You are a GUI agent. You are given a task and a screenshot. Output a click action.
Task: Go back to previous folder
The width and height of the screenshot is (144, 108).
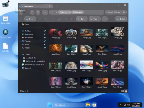20,12
